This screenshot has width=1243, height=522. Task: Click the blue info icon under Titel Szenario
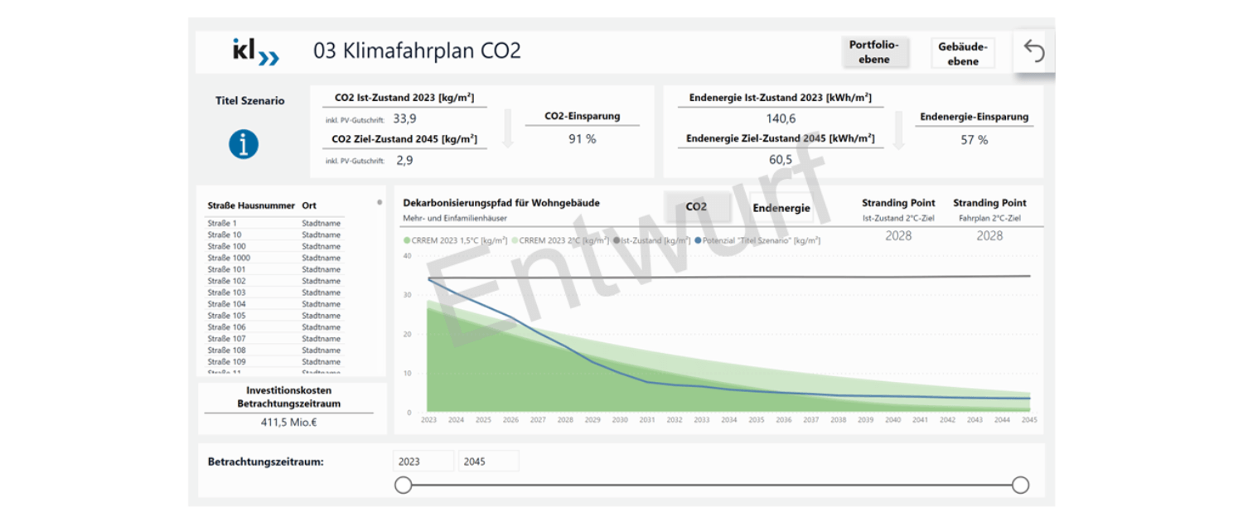point(244,144)
